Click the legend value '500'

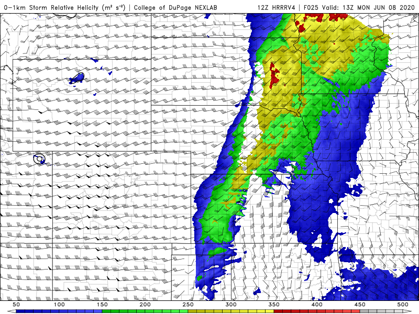403,305
